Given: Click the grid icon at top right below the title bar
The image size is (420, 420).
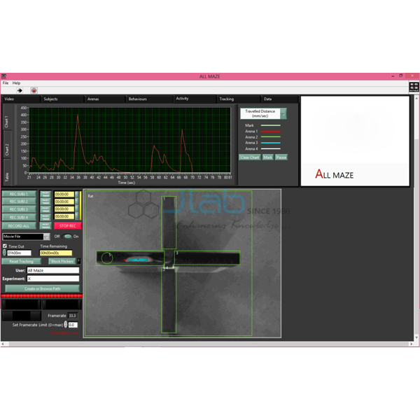Looking at the screenshot, I should 414,87.
